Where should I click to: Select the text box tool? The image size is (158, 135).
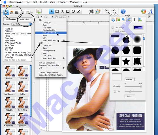click(57, 11)
